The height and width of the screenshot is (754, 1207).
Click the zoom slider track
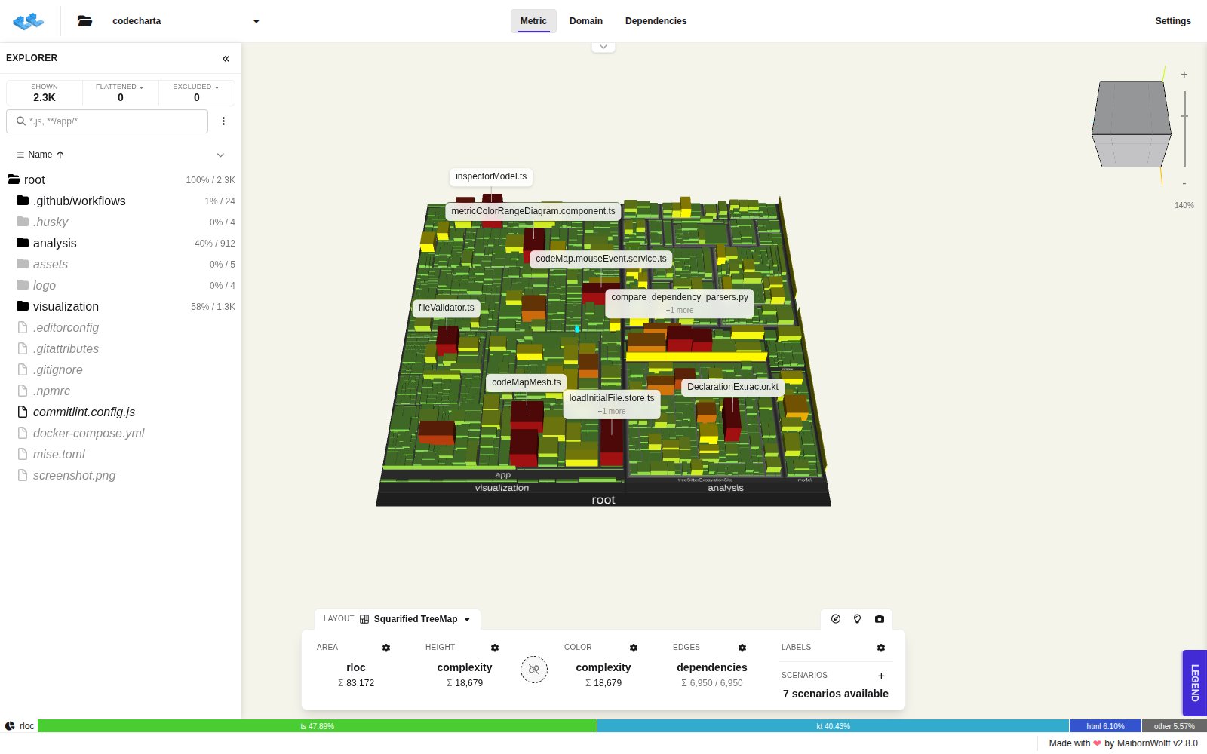[x=1184, y=128]
